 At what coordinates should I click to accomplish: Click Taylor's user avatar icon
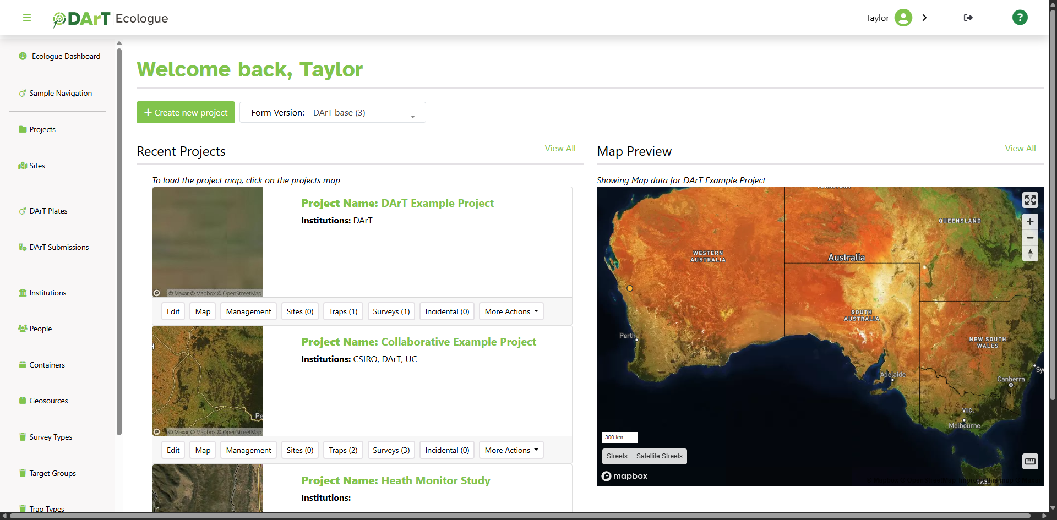click(x=903, y=18)
